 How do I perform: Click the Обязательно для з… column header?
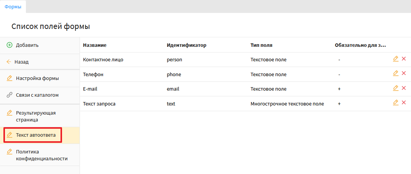(360, 45)
